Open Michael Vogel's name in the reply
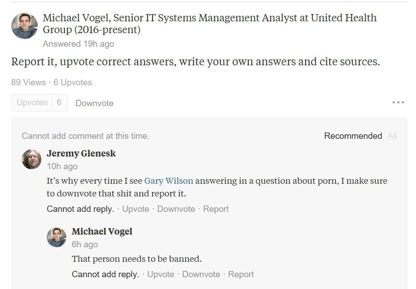This screenshot has width=416, height=289. point(102,231)
